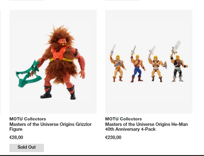The image size is (204, 156).
Task: Click MOTU Collectors brand above Grizzlor title
Action: (28, 119)
